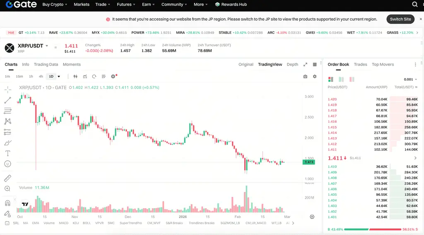Image resolution: width=424 pixels, height=235 pixels.
Task: Expand the XRP/USDT pair selector arrow
Action: click(47, 46)
